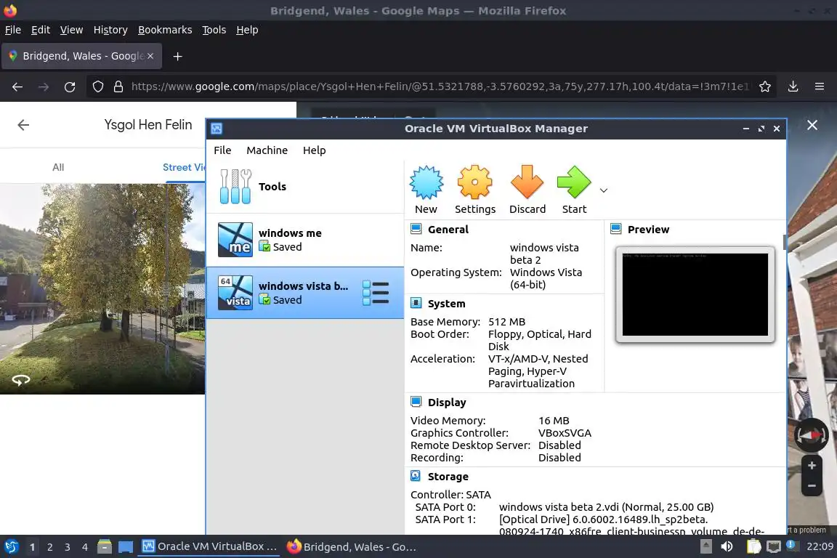Select the windows vista beta 2 VM entry
The image size is (837, 558).
[x=305, y=293]
